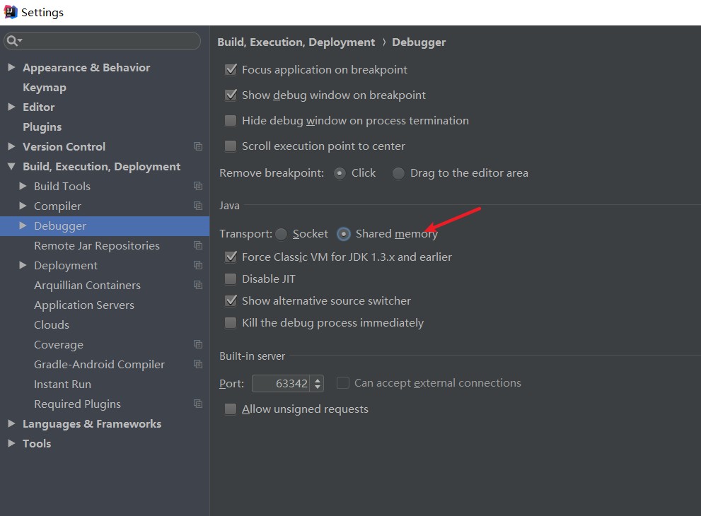701x516 pixels.
Task: Click the copy icon next to Build Tools
Action: (198, 186)
